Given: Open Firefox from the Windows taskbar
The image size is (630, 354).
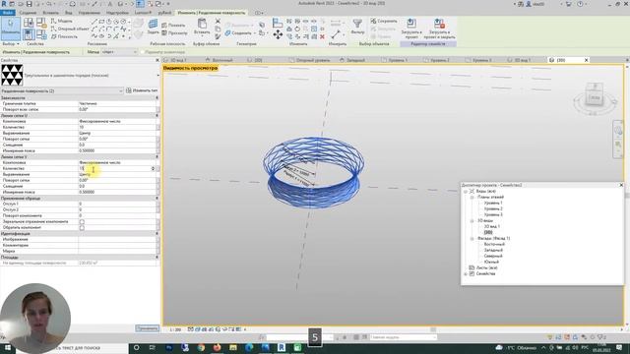Looking at the screenshot, I should point(217,347).
